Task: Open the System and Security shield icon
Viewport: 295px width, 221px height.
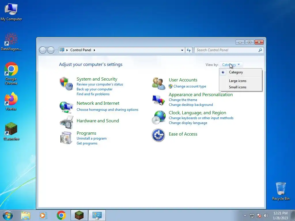Action: click(x=66, y=84)
